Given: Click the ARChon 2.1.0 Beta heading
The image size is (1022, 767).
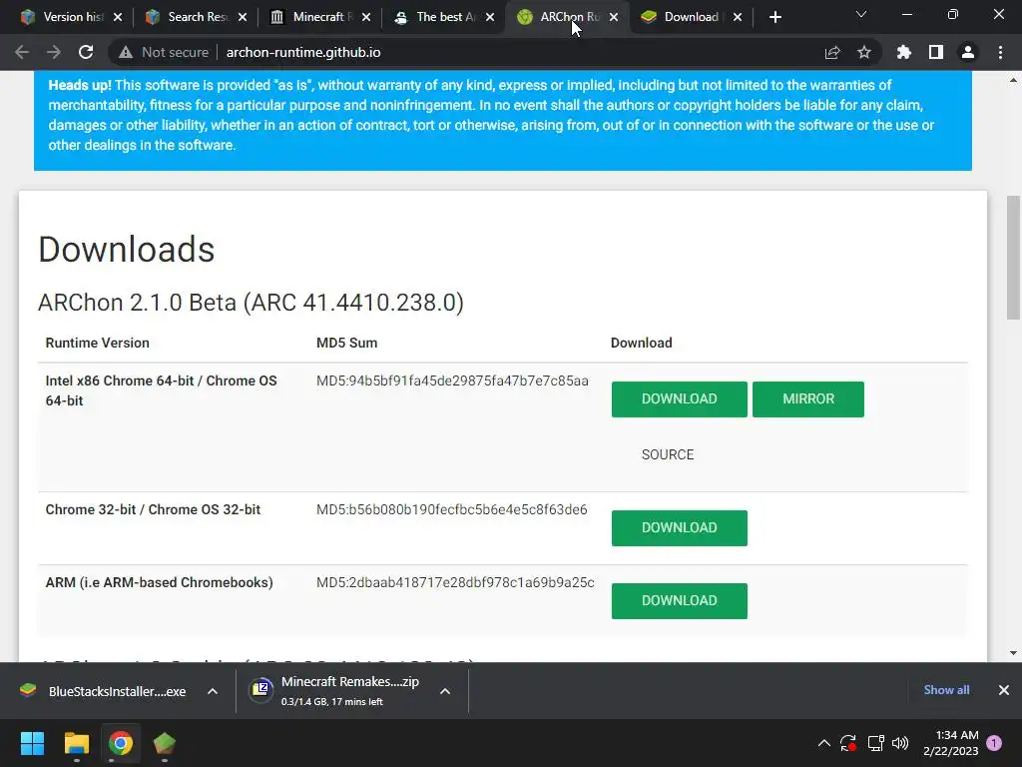Looking at the screenshot, I should click(251, 303).
